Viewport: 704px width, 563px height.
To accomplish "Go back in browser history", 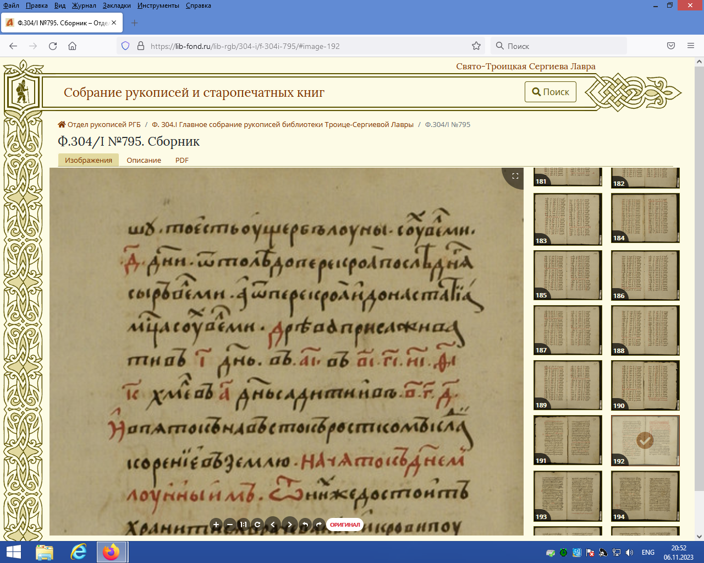I will pyautogui.click(x=14, y=46).
